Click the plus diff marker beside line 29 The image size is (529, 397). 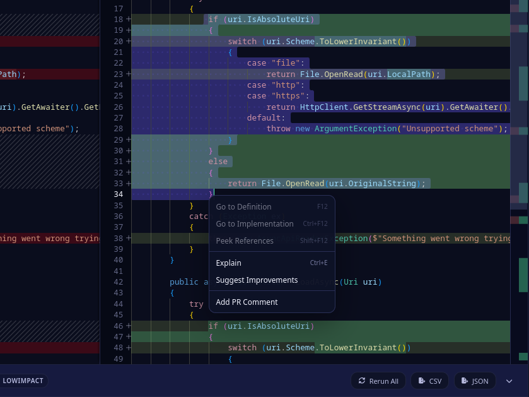point(129,139)
